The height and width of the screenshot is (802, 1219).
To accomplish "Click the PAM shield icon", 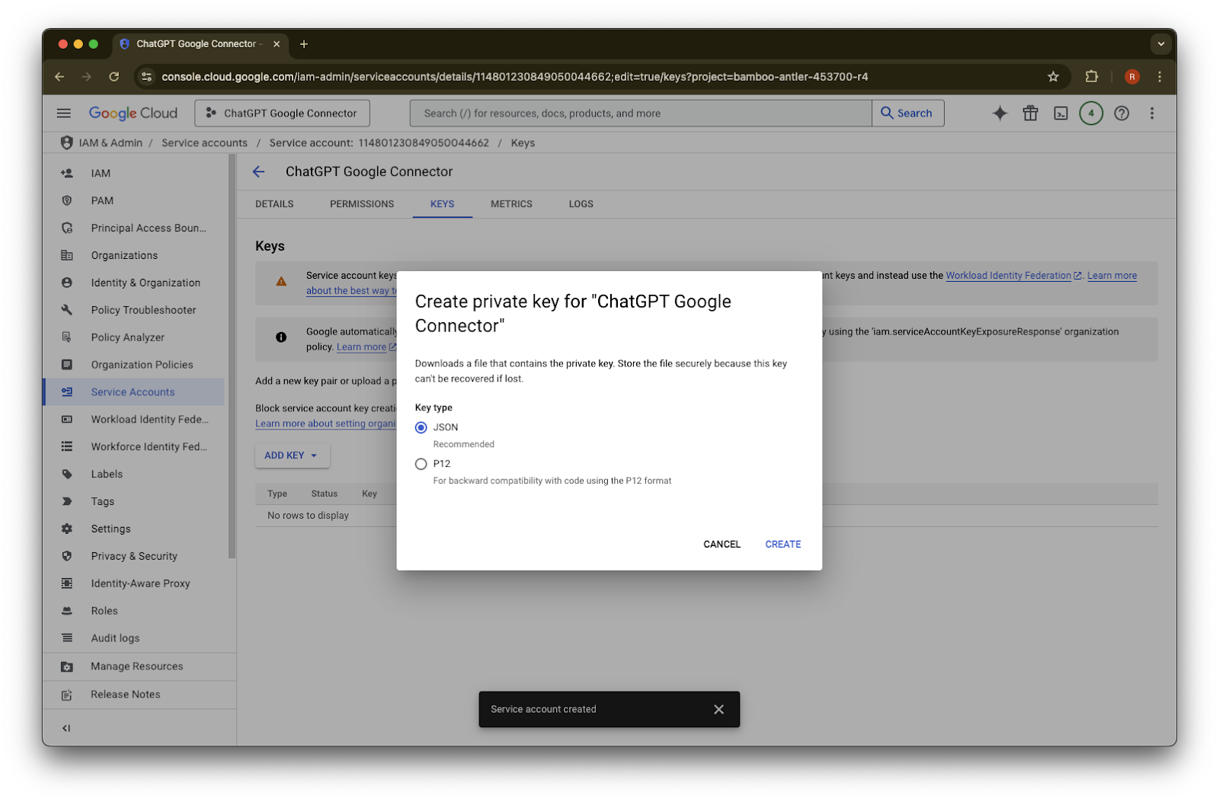I will [x=67, y=201].
